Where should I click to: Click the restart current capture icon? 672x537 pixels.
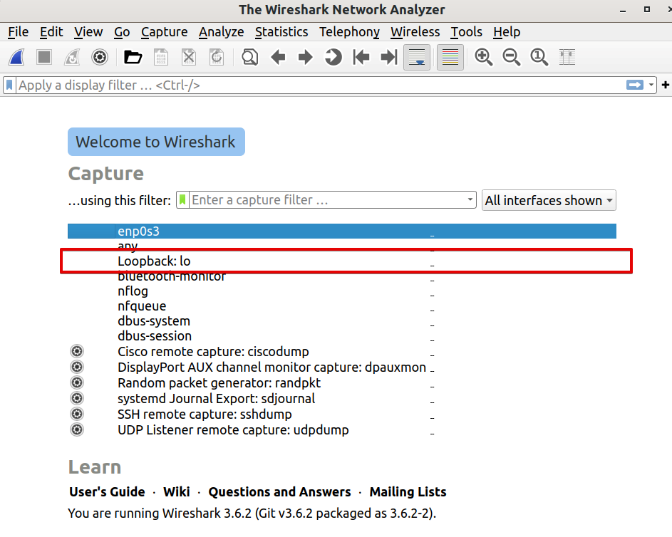tap(72, 57)
